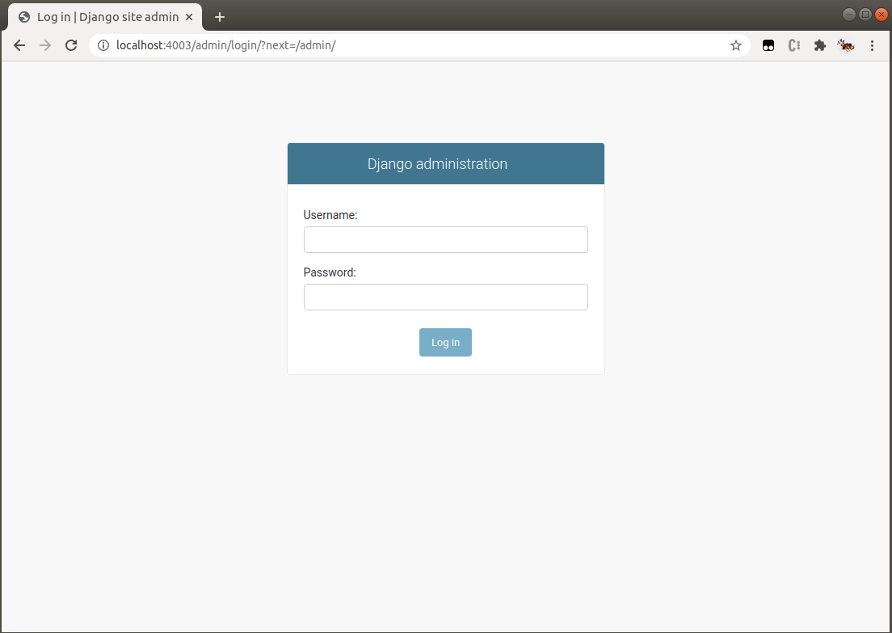Open the gray 'C' extension icon
Screen dimensions: 892x633
(x=794, y=45)
